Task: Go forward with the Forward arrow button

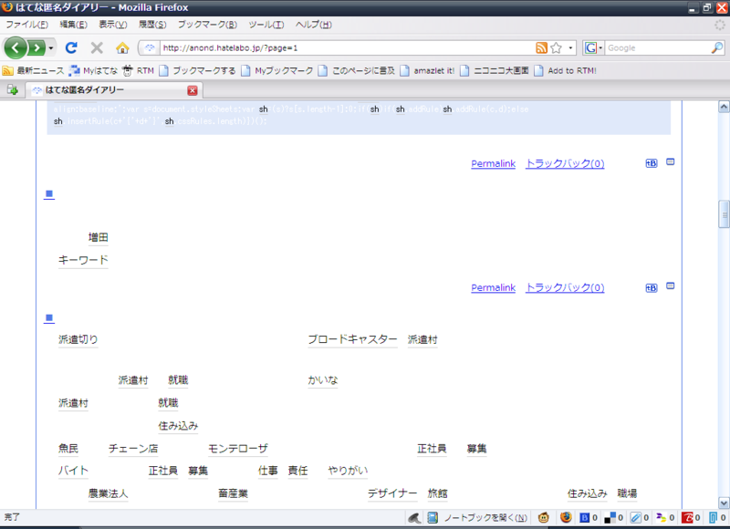Action: pos(36,47)
